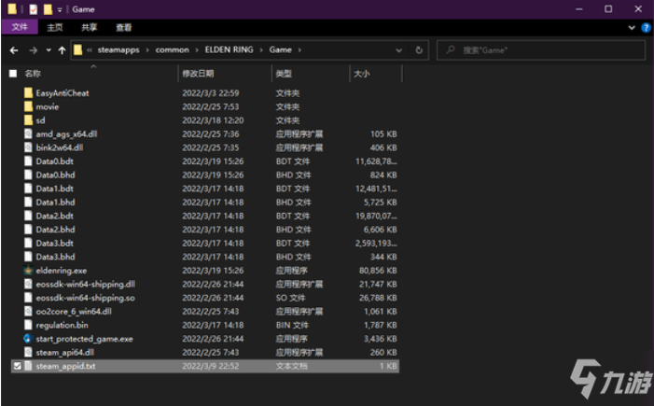Select the regulation.bin file icon
Image resolution: width=654 pixels, height=406 pixels.
point(28,325)
